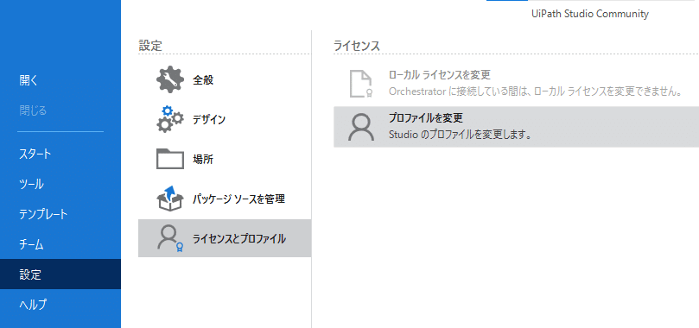Click the user badge icon for ライセンスとプロファイル
Image resolution: width=699 pixels, height=328 pixels.
[x=170, y=238]
